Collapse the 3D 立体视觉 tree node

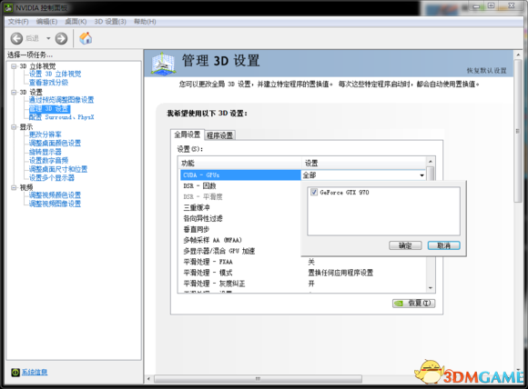coord(14,66)
